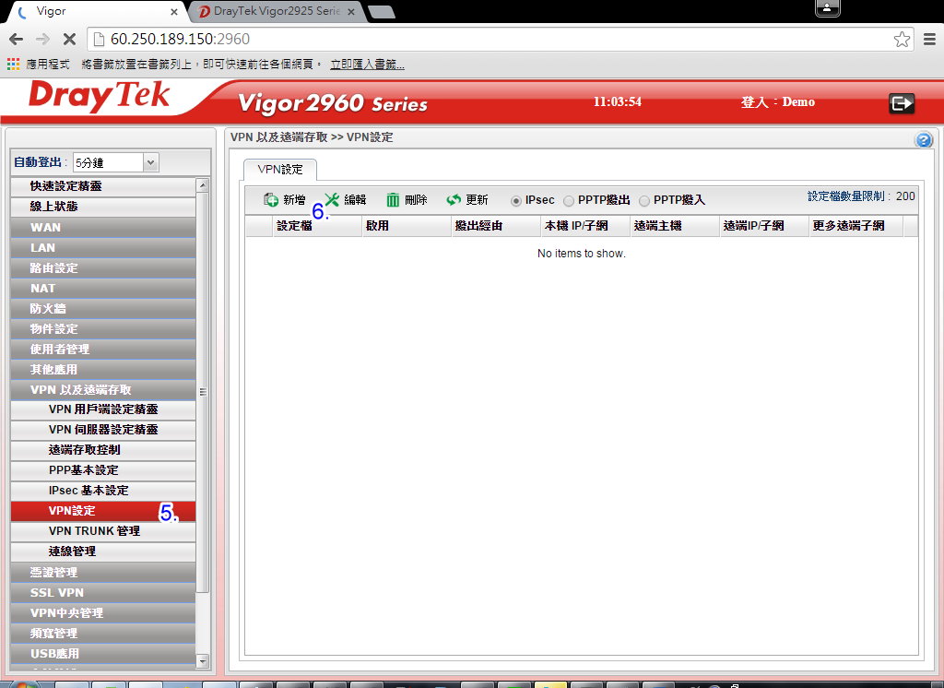Switch to DrayTek Vigor2925 browser tab

[x=277, y=11]
